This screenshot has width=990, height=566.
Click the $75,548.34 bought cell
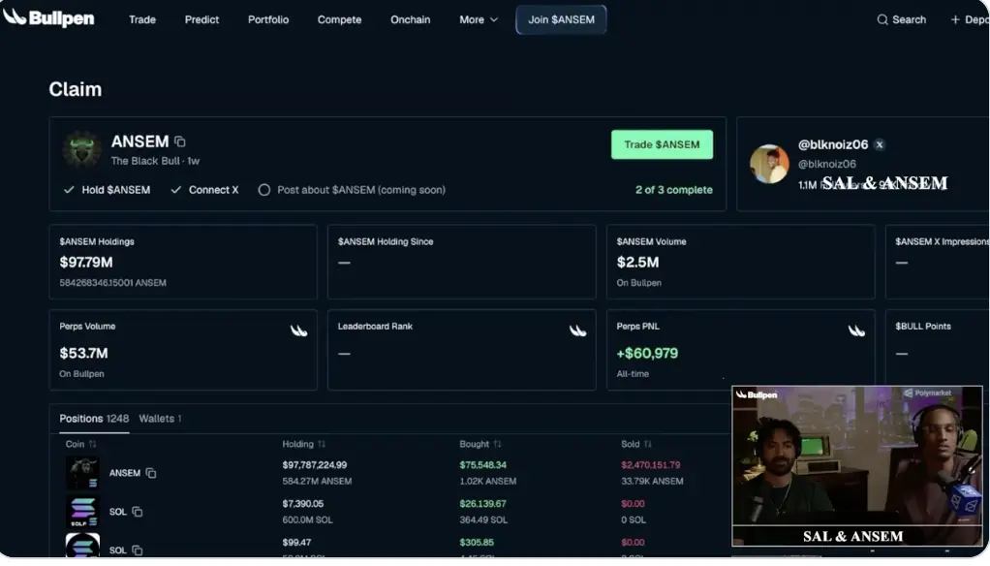483,465
